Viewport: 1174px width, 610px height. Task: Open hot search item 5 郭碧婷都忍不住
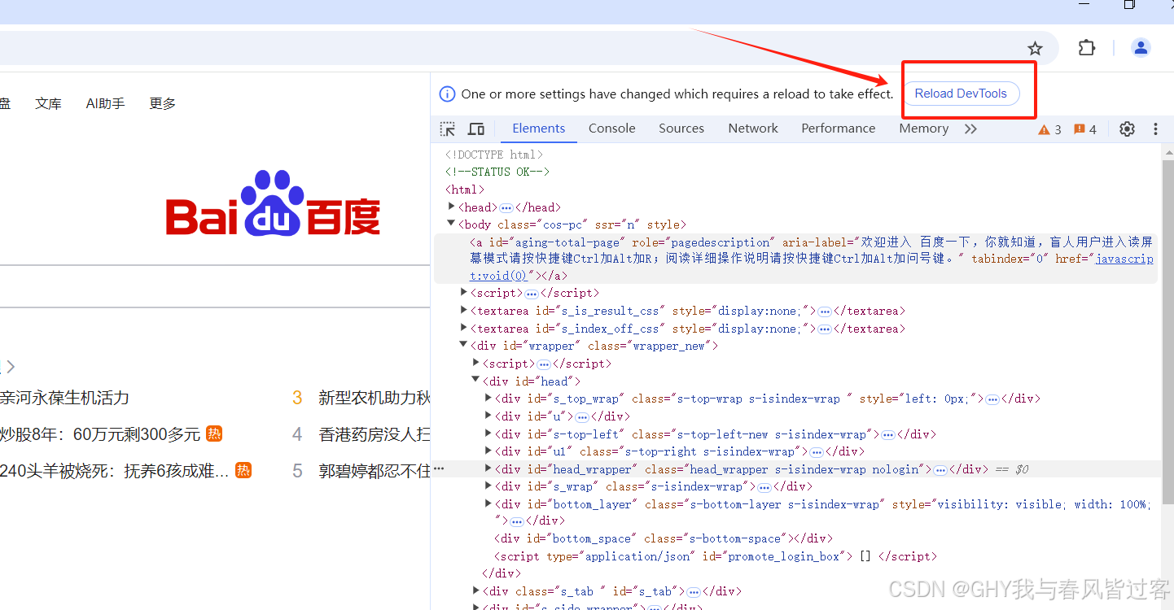click(x=374, y=471)
